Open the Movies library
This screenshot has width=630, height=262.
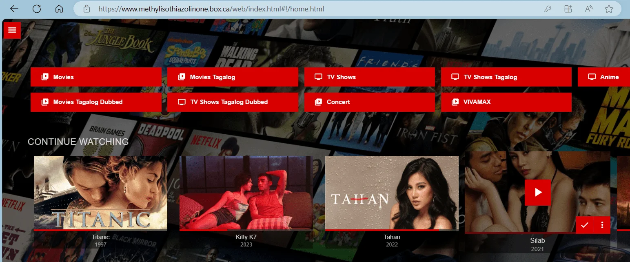coord(96,77)
